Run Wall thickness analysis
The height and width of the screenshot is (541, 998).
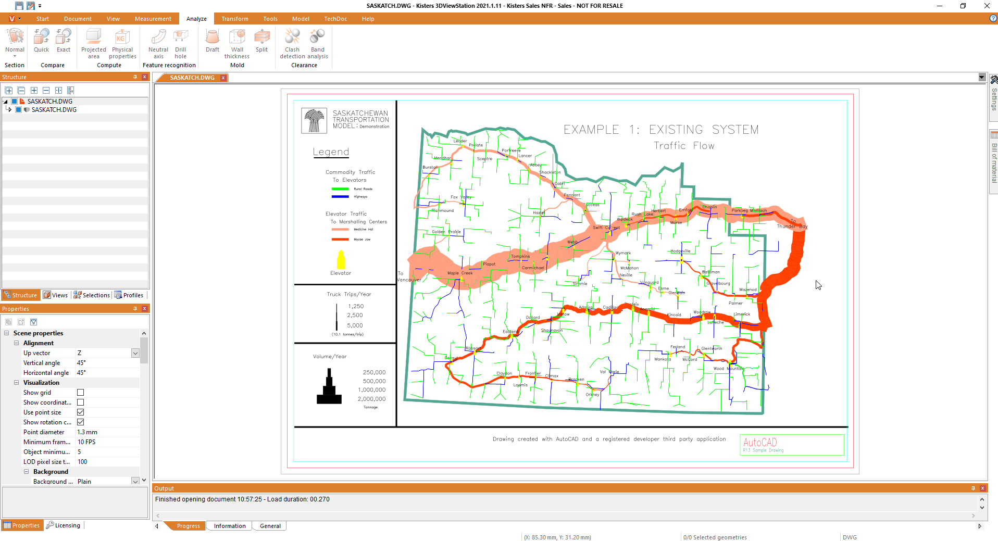point(237,44)
